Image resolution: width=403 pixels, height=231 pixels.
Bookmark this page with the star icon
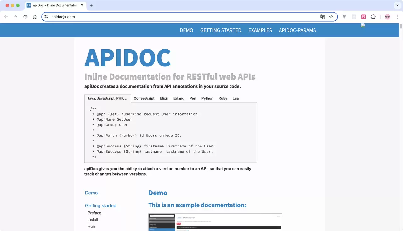(331, 17)
